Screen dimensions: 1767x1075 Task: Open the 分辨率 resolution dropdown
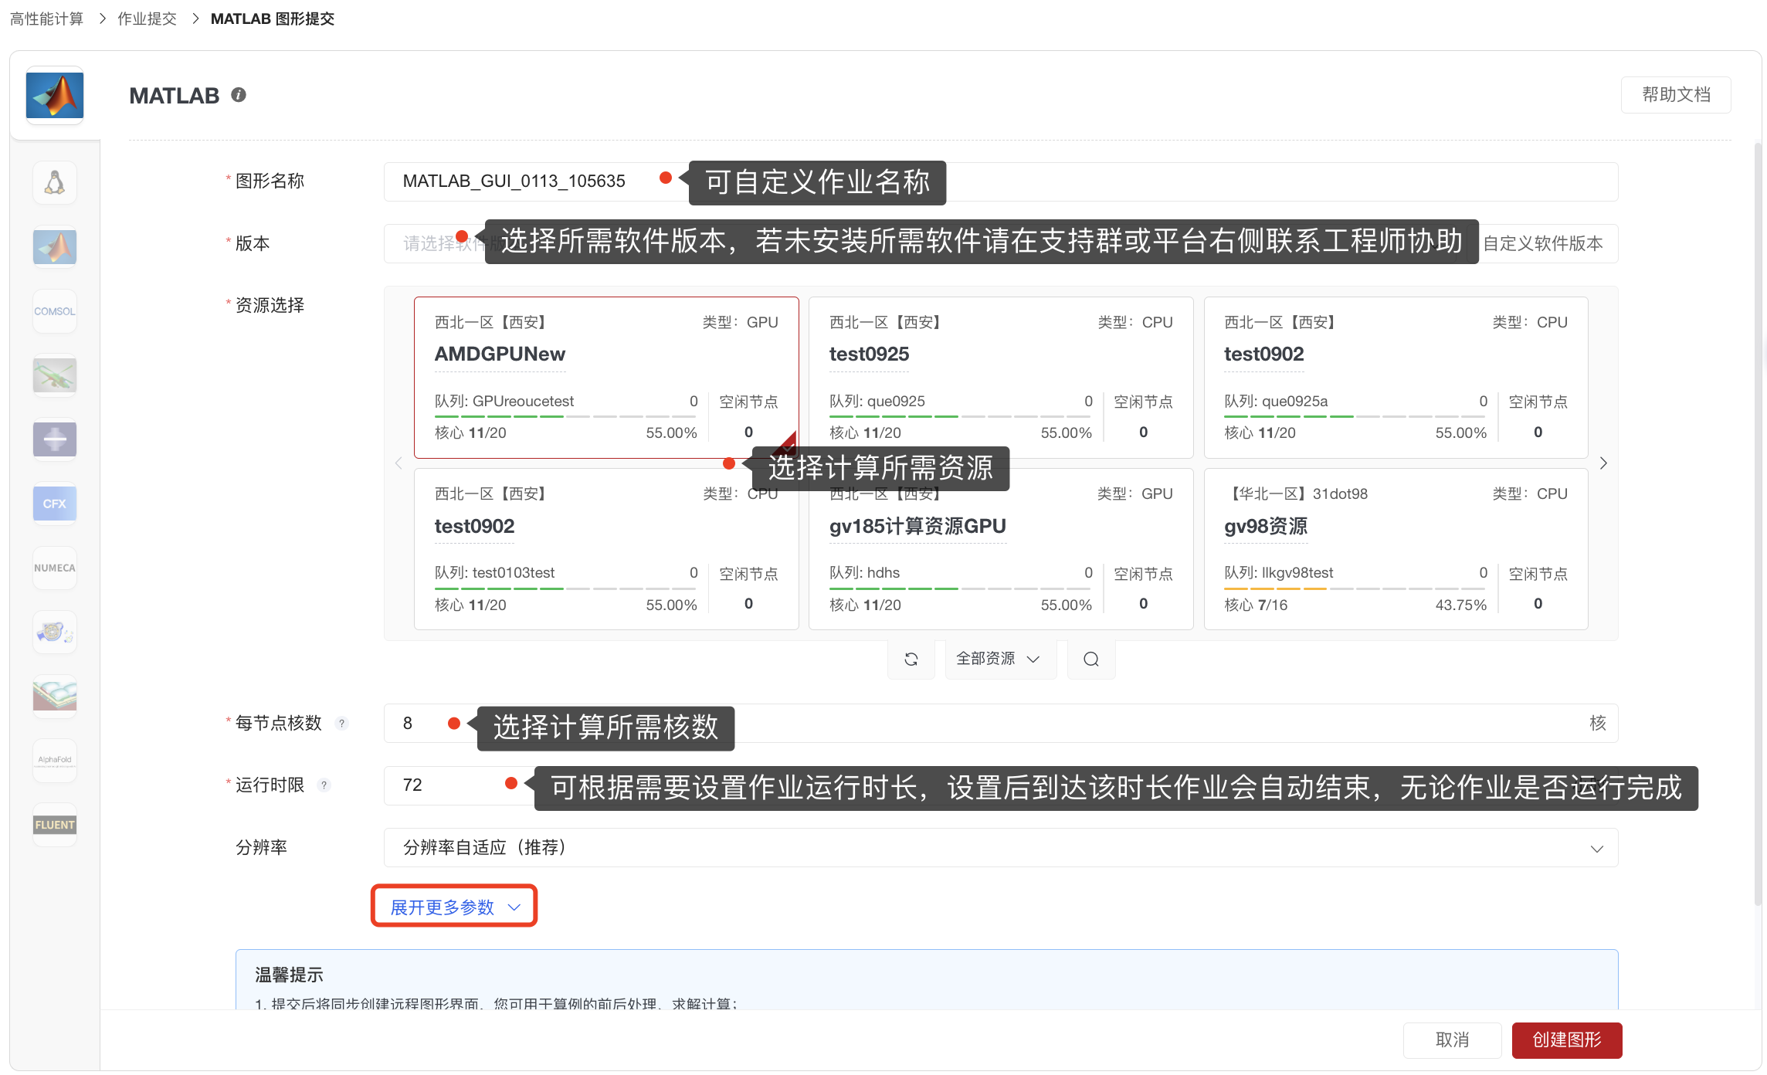pos(1000,848)
